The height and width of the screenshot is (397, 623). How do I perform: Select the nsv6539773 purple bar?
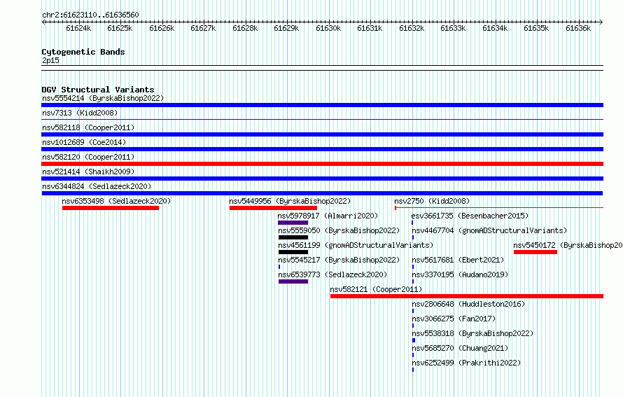[293, 281]
